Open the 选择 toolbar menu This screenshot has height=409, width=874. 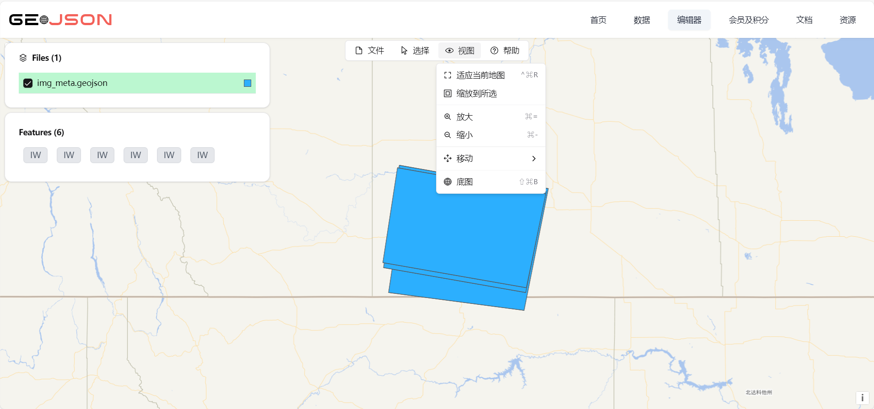click(415, 50)
